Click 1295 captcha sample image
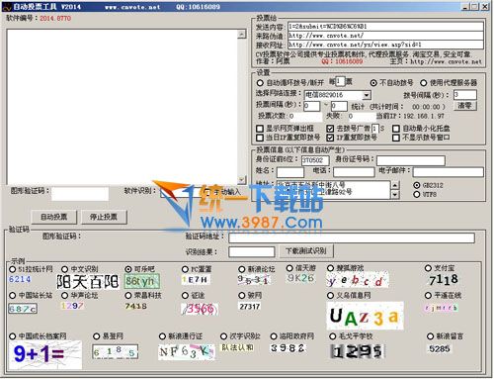 click(x=358, y=351)
